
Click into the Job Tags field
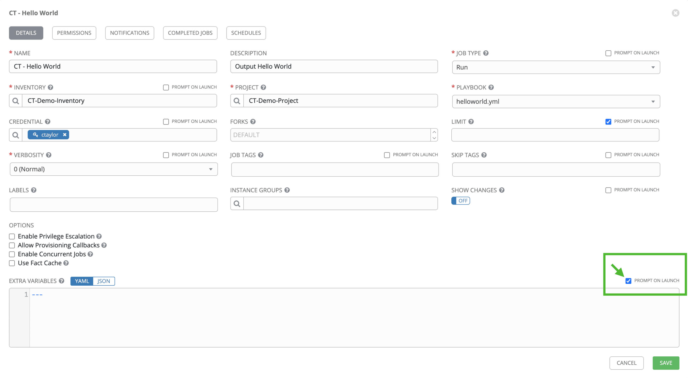pyautogui.click(x=335, y=170)
